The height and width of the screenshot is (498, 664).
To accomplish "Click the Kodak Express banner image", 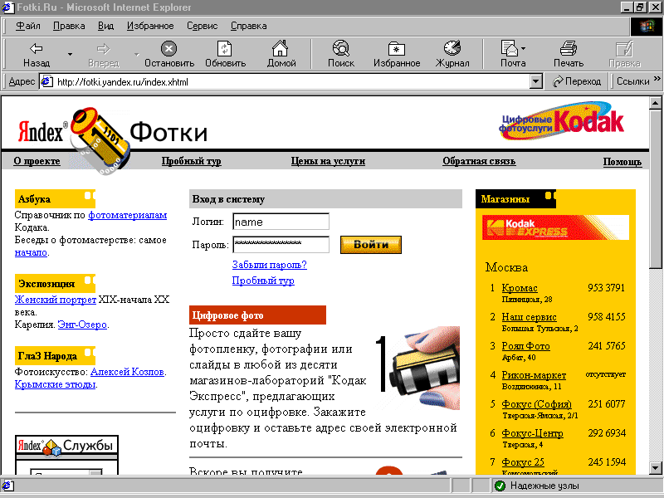I will pyautogui.click(x=555, y=227).
